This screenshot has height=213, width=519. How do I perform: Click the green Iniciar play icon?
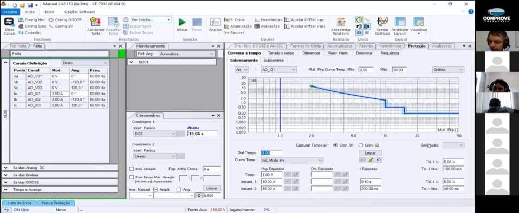pos(182,22)
